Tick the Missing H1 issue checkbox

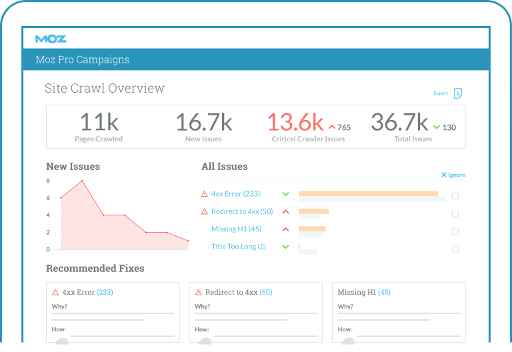pyautogui.click(x=455, y=232)
